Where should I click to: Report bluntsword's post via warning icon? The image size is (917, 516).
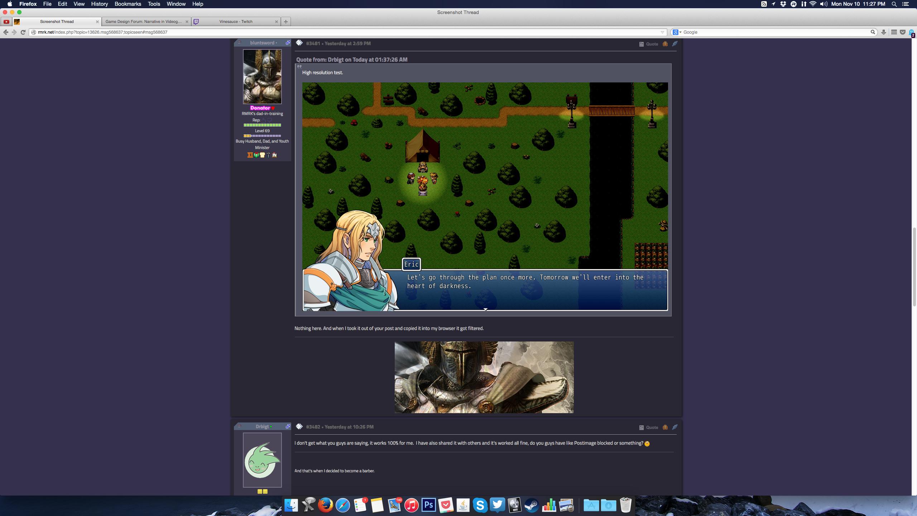pyautogui.click(x=665, y=44)
